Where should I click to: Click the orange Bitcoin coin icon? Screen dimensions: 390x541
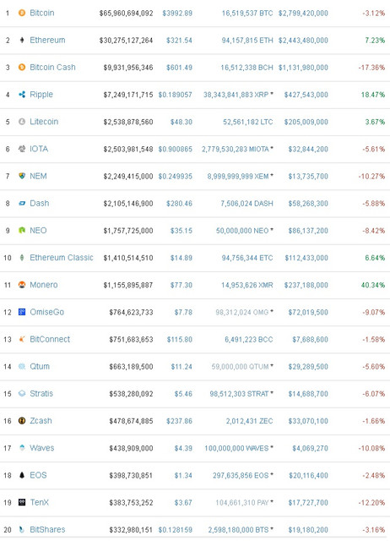click(x=22, y=14)
